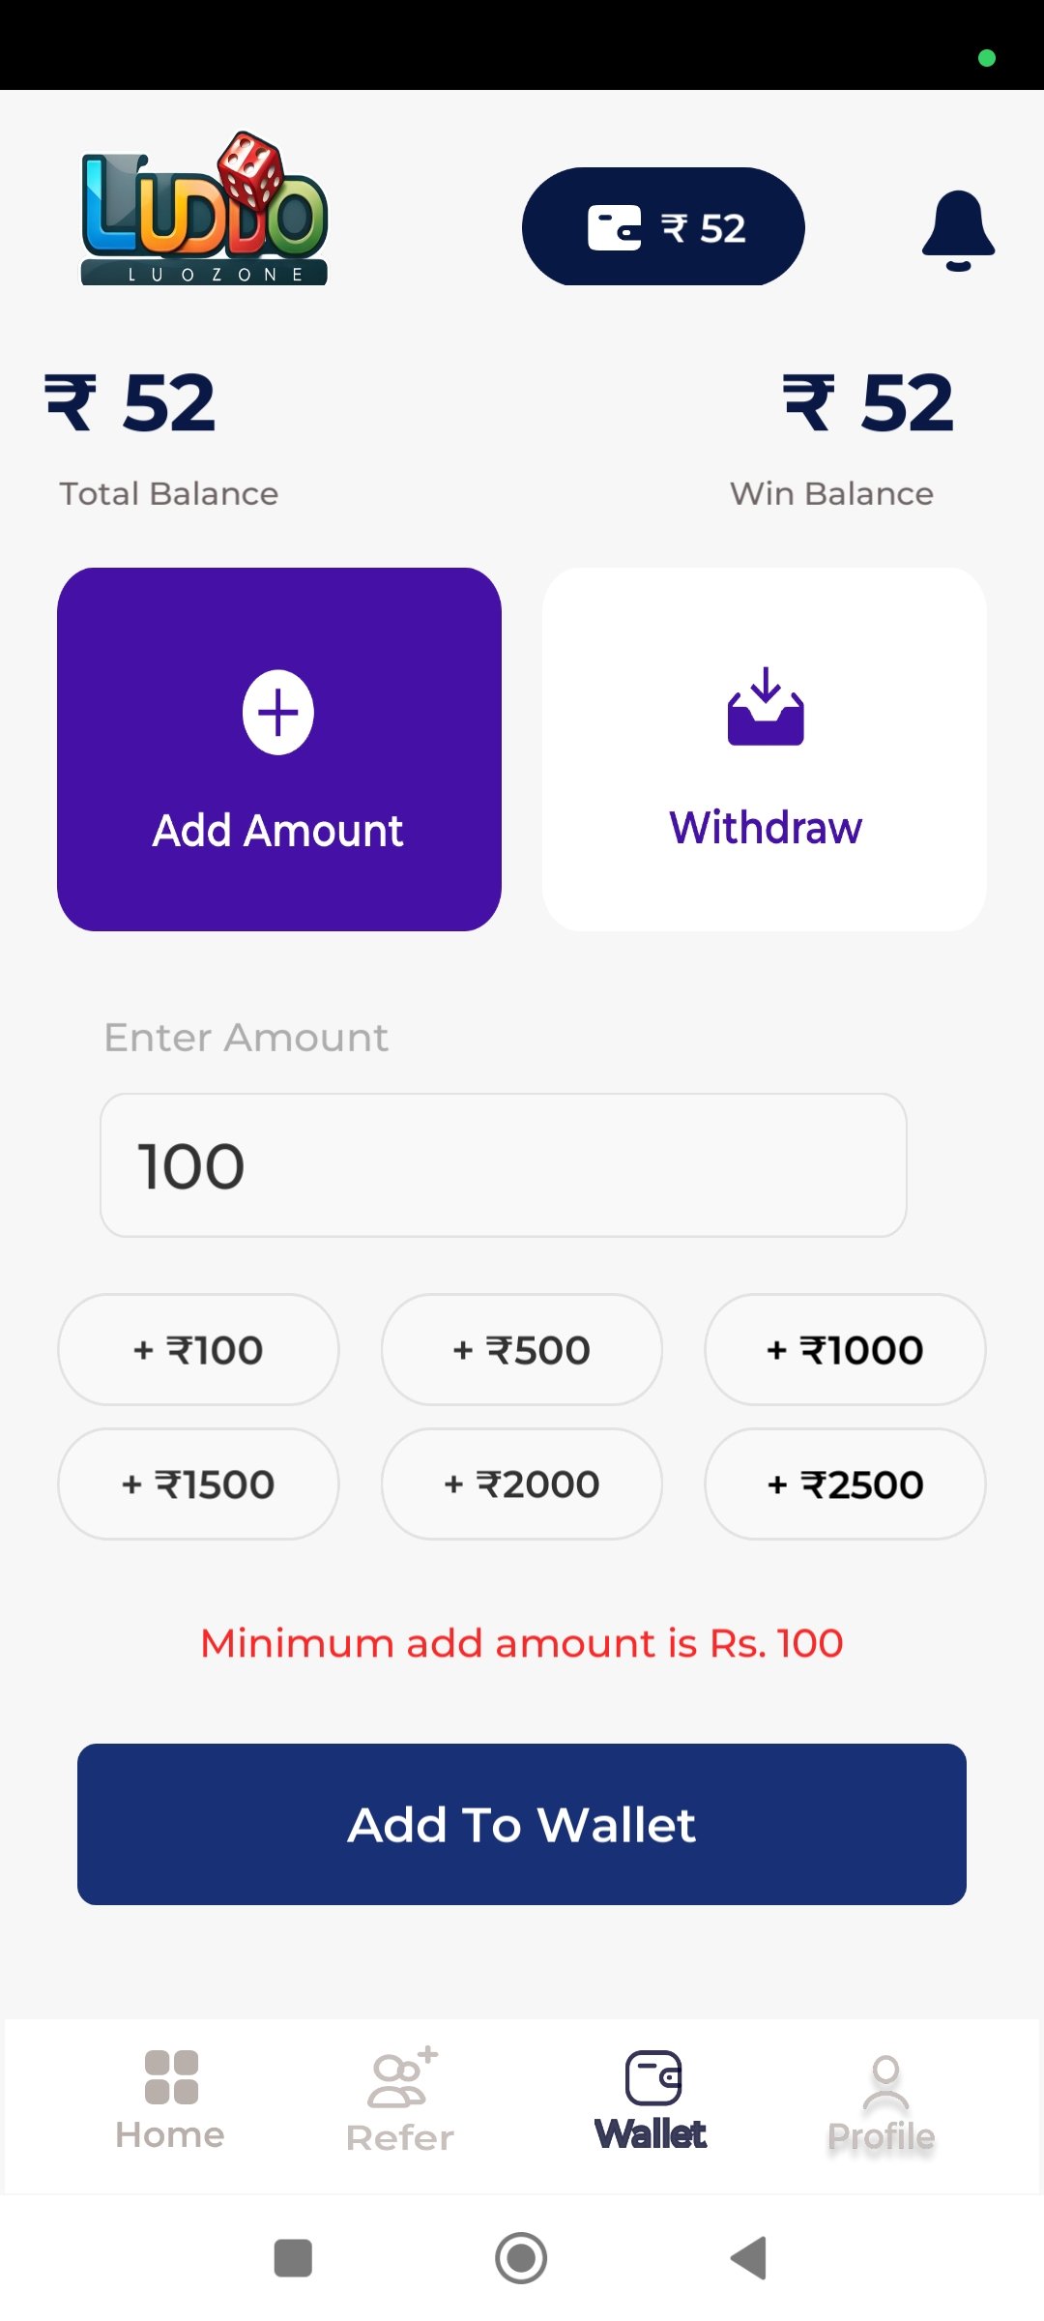Select the Wallet tab

click(652, 2101)
